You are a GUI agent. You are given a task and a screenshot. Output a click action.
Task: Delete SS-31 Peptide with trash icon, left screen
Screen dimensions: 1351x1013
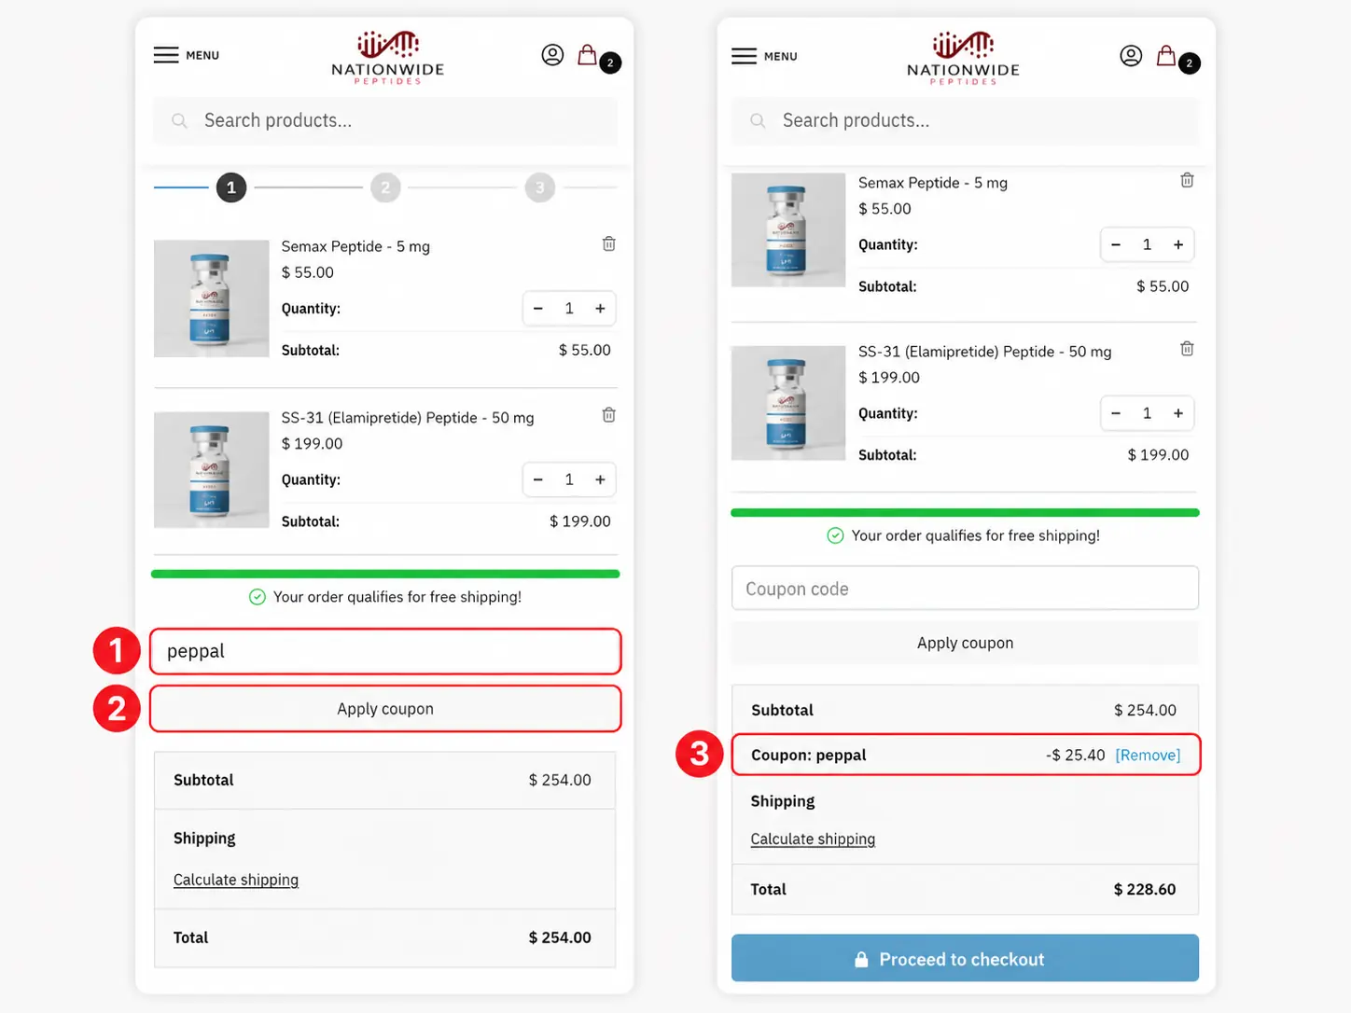609,415
